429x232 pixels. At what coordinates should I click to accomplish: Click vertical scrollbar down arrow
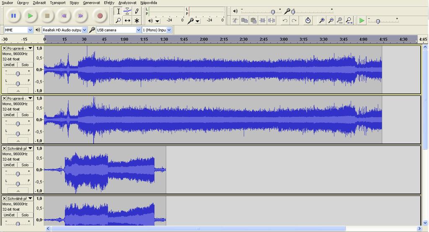pyautogui.click(x=425, y=223)
